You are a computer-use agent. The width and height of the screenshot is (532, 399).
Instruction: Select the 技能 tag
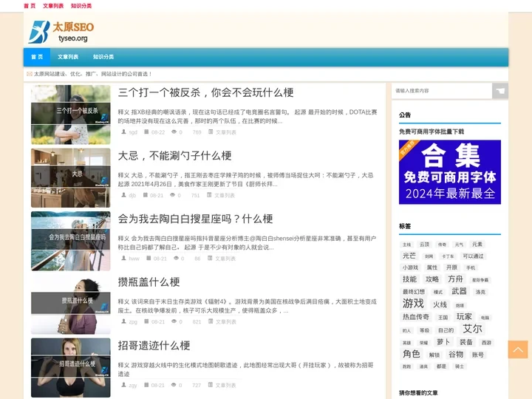(409, 279)
